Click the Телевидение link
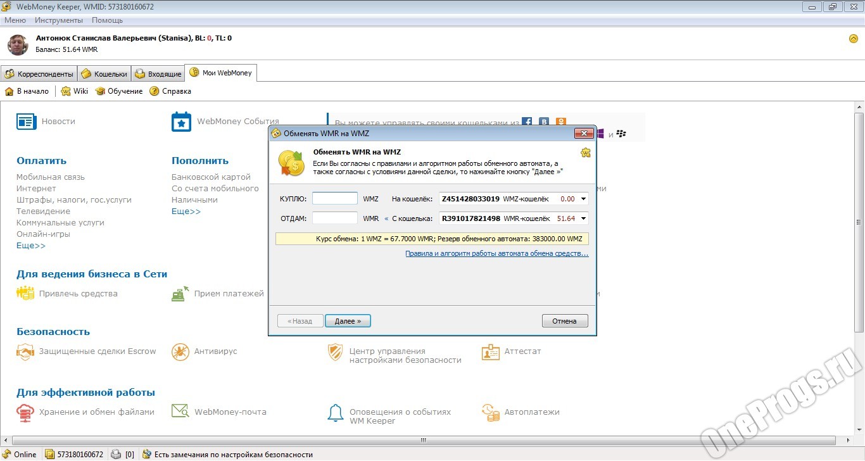The image size is (865, 461). (43, 212)
